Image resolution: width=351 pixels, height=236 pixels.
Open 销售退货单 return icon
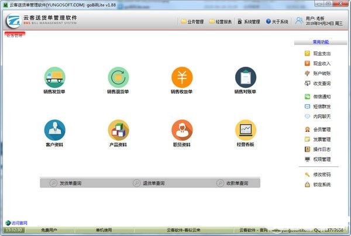click(x=118, y=77)
